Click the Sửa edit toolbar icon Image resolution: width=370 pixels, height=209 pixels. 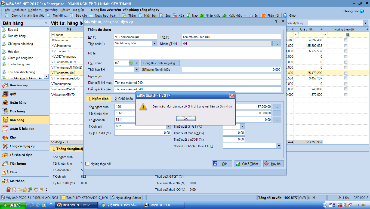coord(162,16)
